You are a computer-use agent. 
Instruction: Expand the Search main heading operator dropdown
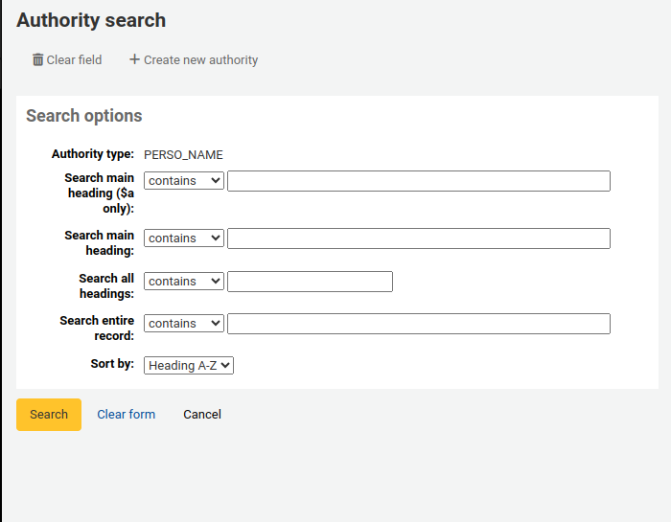coord(184,238)
